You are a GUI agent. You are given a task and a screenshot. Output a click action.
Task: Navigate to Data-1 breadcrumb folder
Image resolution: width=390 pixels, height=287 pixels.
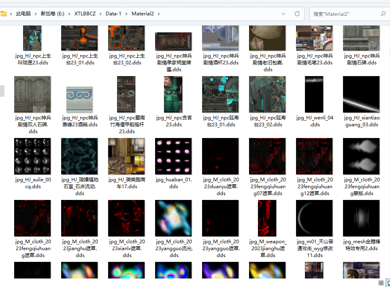point(113,14)
